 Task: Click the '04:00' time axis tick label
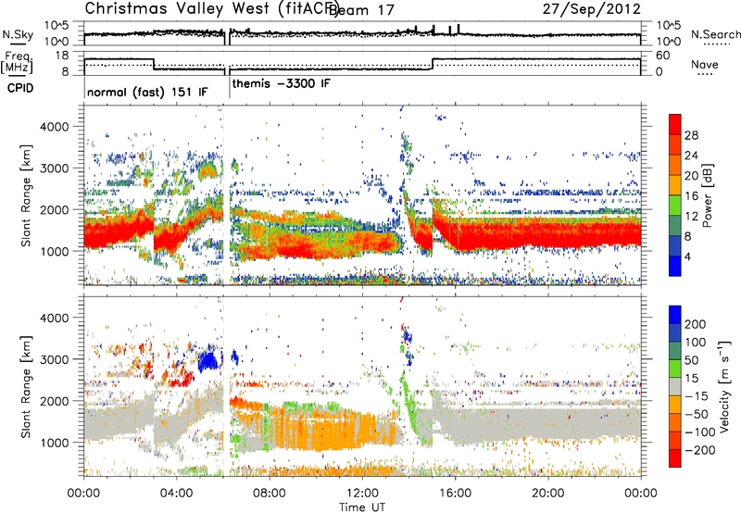click(177, 494)
